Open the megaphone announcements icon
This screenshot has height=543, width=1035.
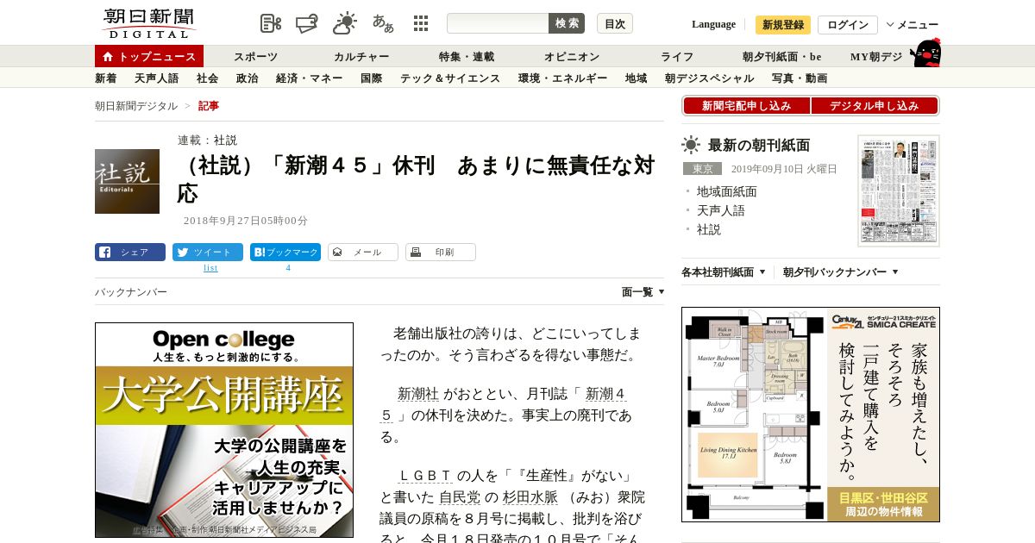[x=307, y=23]
